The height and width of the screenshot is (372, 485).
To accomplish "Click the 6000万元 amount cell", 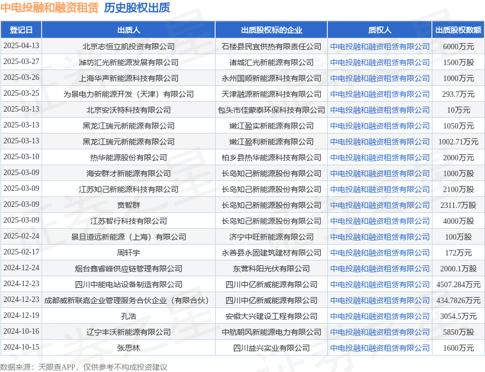I will pos(458,47).
